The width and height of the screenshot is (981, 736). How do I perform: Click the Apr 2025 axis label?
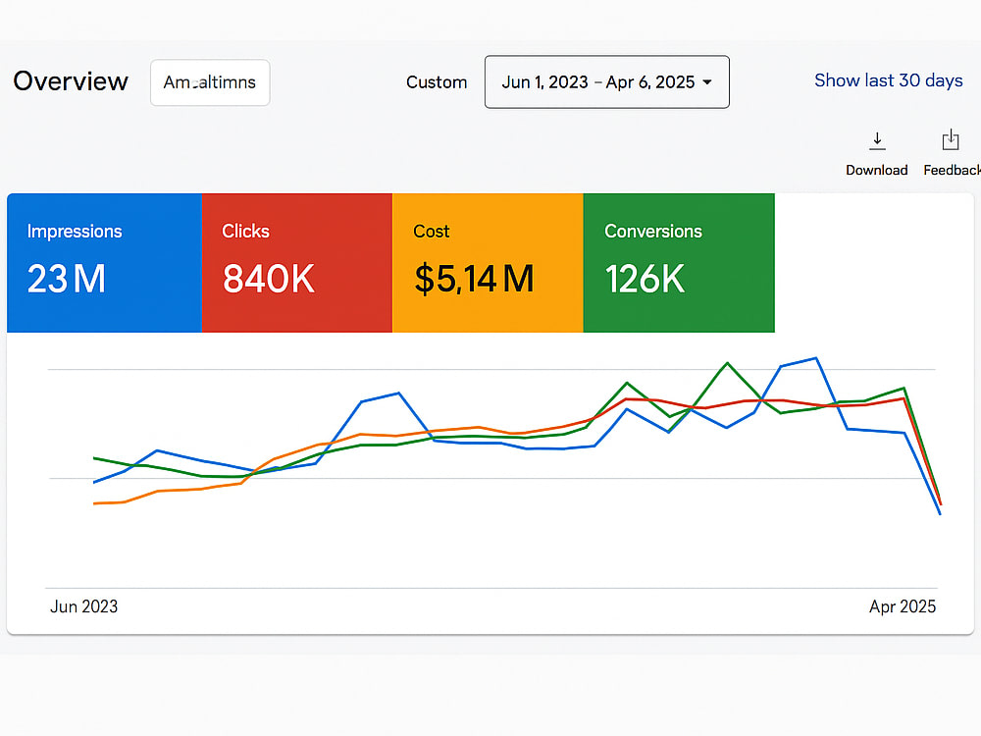coord(903,606)
